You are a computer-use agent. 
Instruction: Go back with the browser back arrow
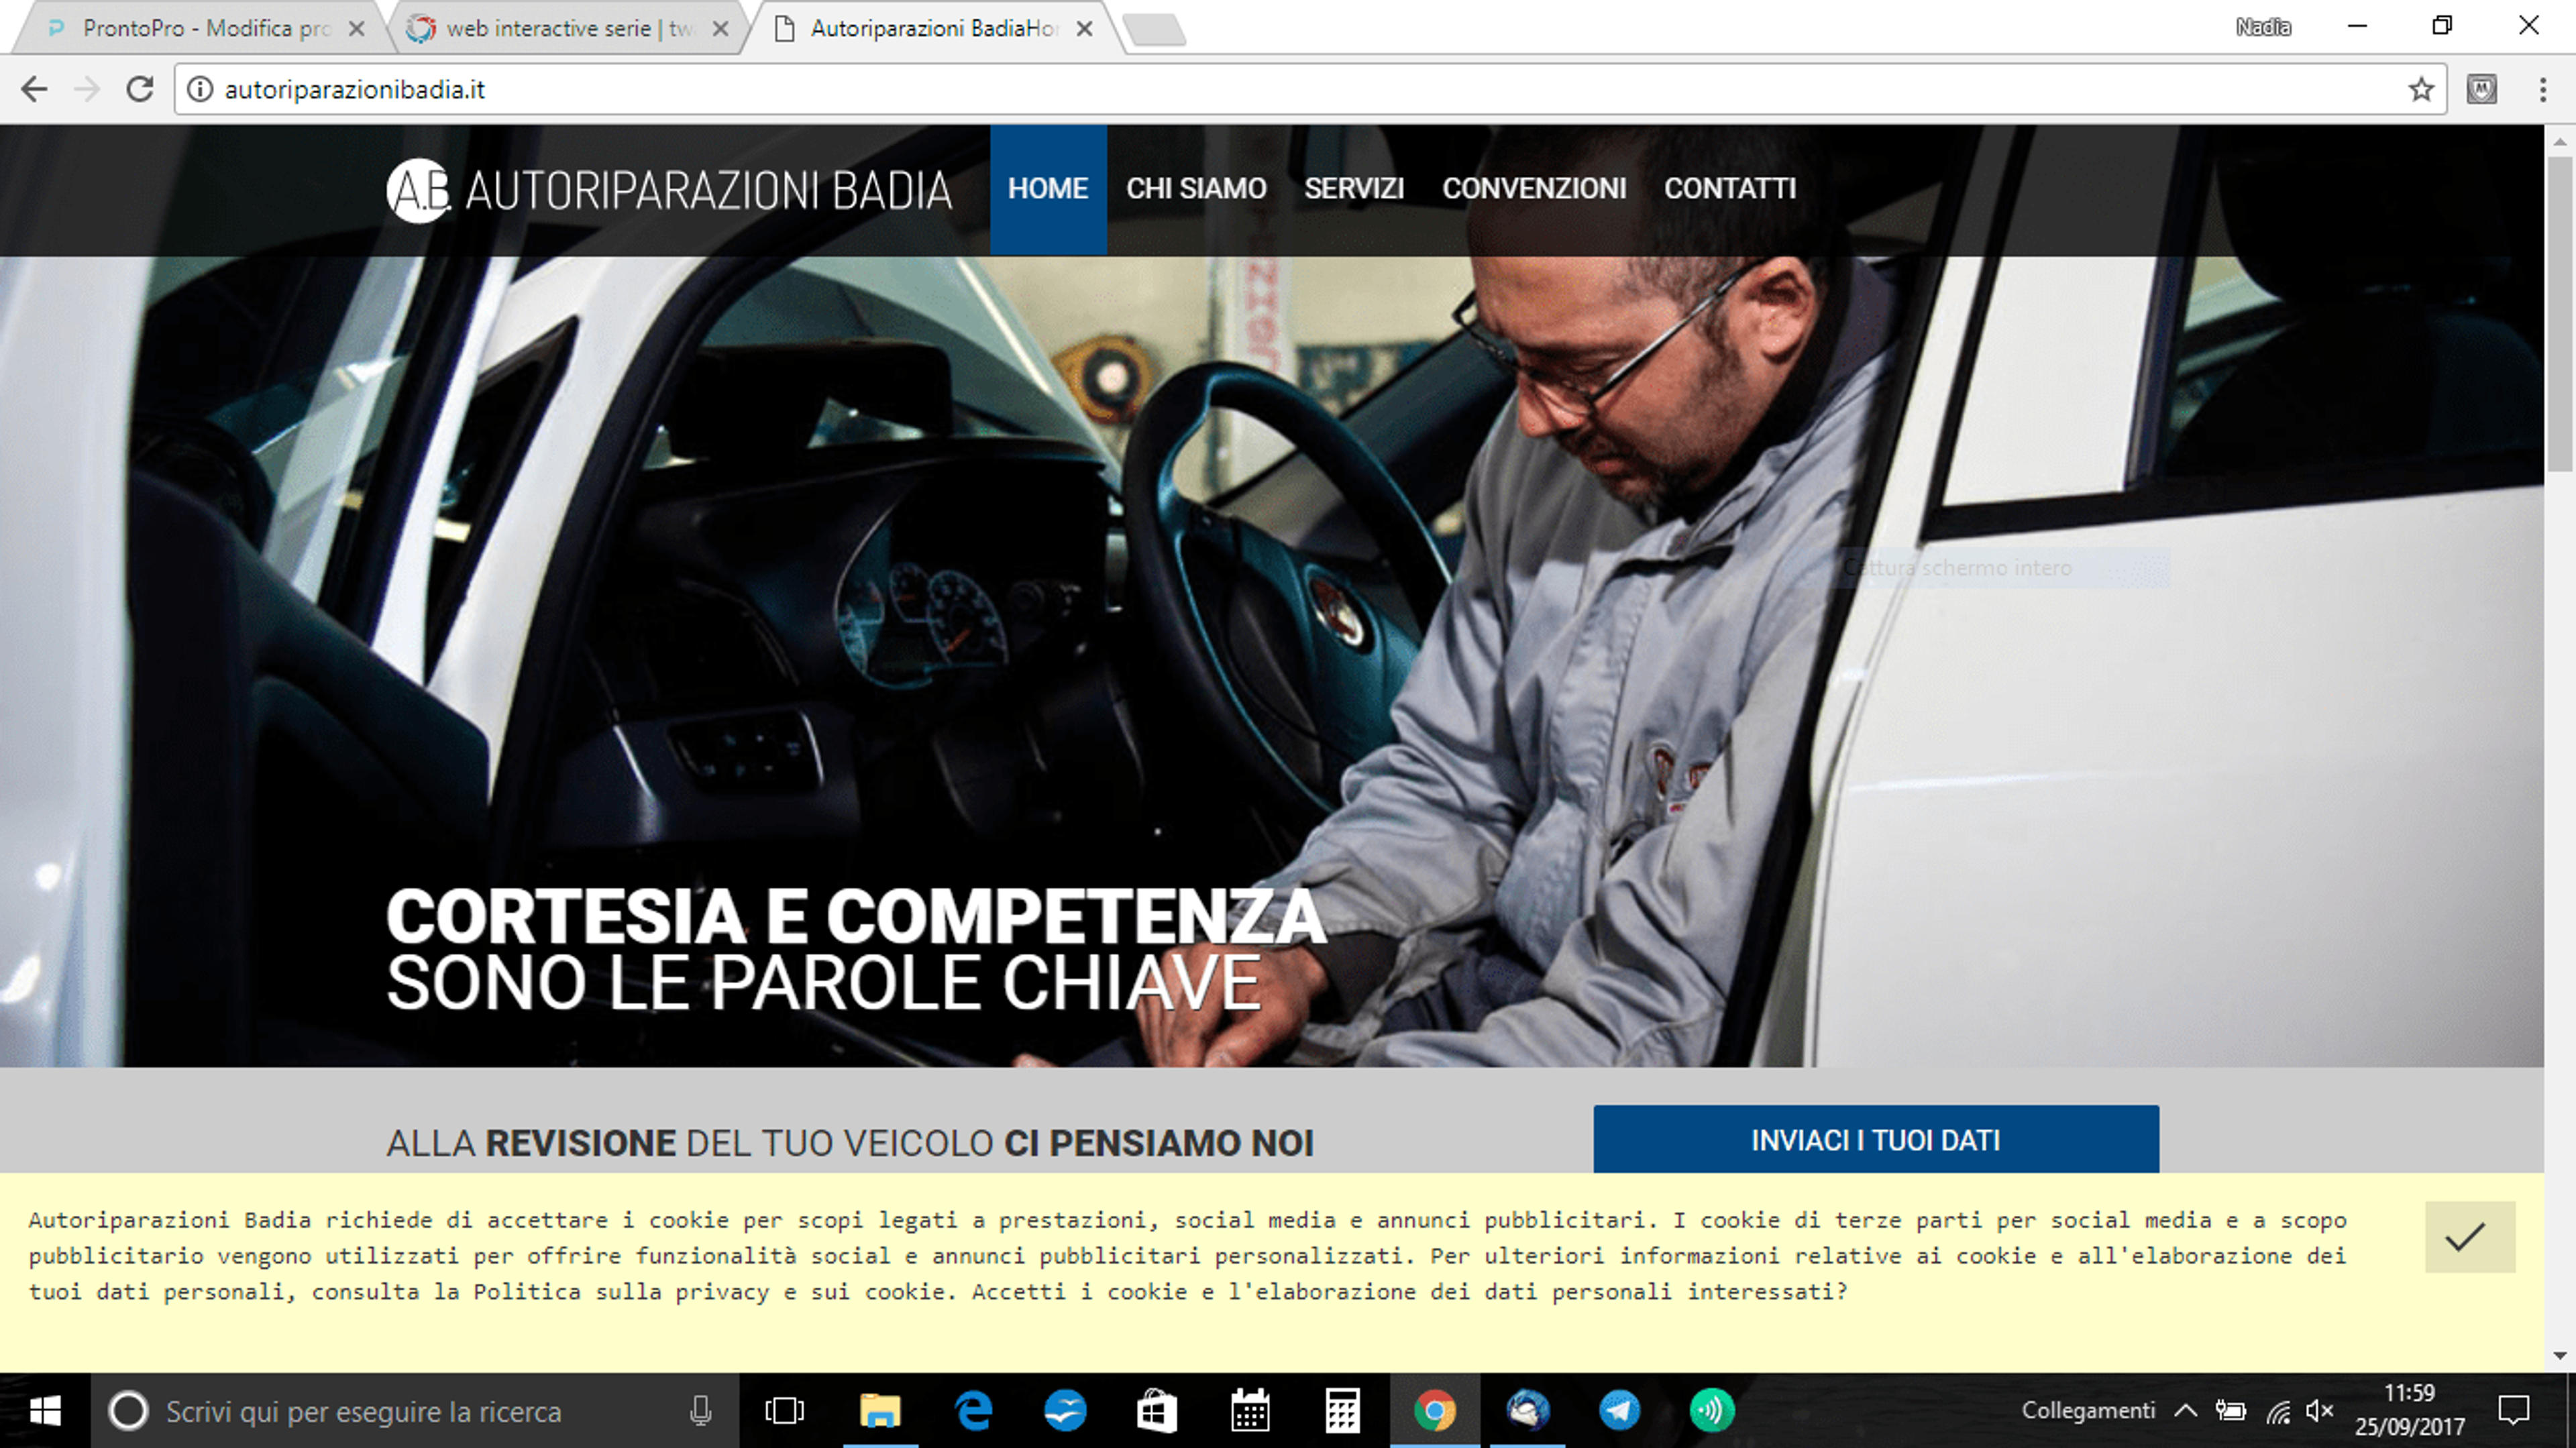(34, 89)
